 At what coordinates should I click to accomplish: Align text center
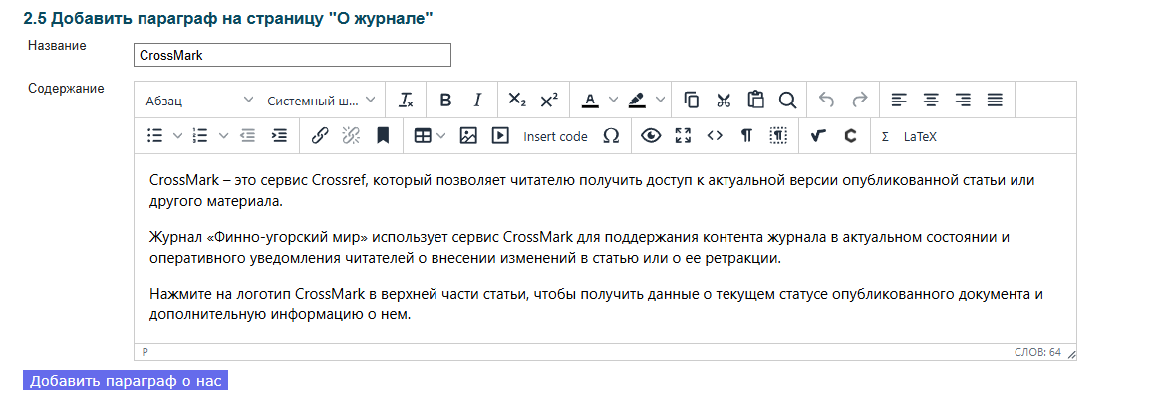pyautogui.click(x=931, y=100)
